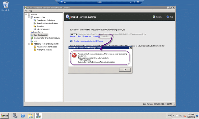Viewport: 199px width, 119px height.
Task: Open the Help menu
Action: [x=30, y=11]
